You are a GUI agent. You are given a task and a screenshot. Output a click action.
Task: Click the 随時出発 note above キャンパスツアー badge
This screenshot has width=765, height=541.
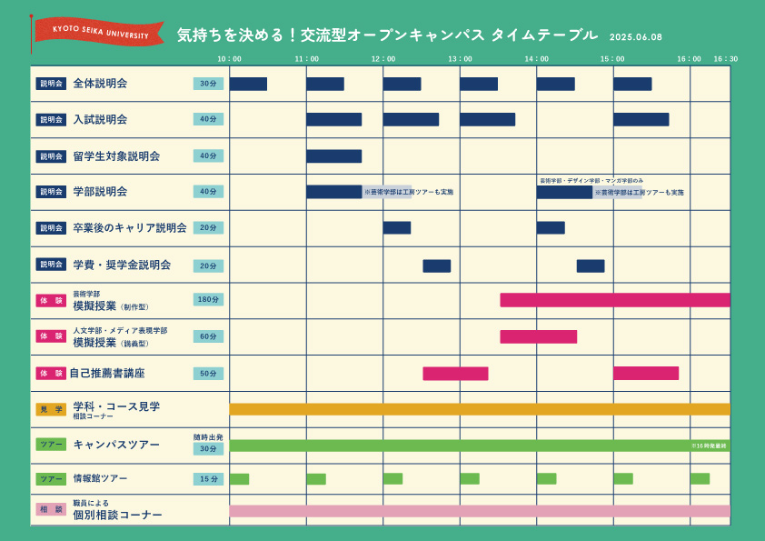(x=208, y=437)
